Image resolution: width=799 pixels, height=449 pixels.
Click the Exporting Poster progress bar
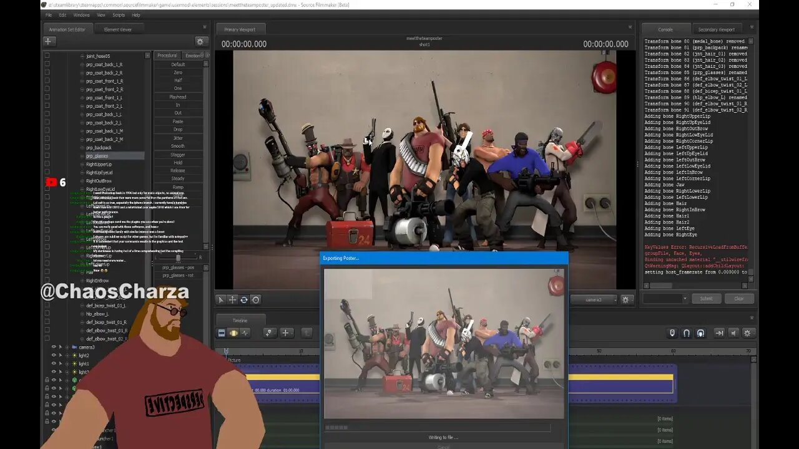437,428
